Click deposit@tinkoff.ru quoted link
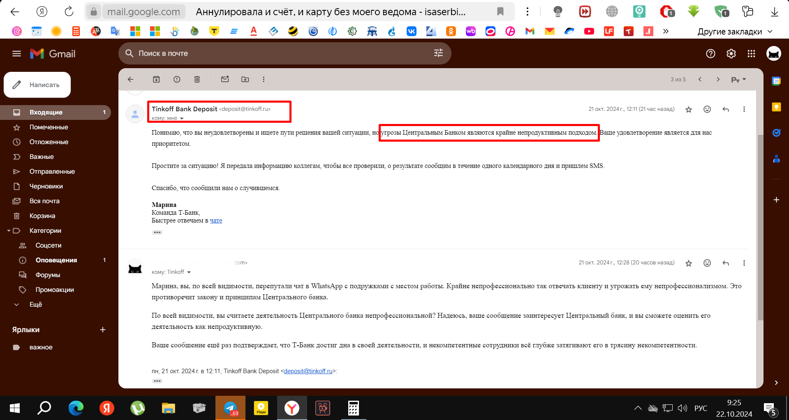Viewport: 789px width, 420px height. (308, 371)
